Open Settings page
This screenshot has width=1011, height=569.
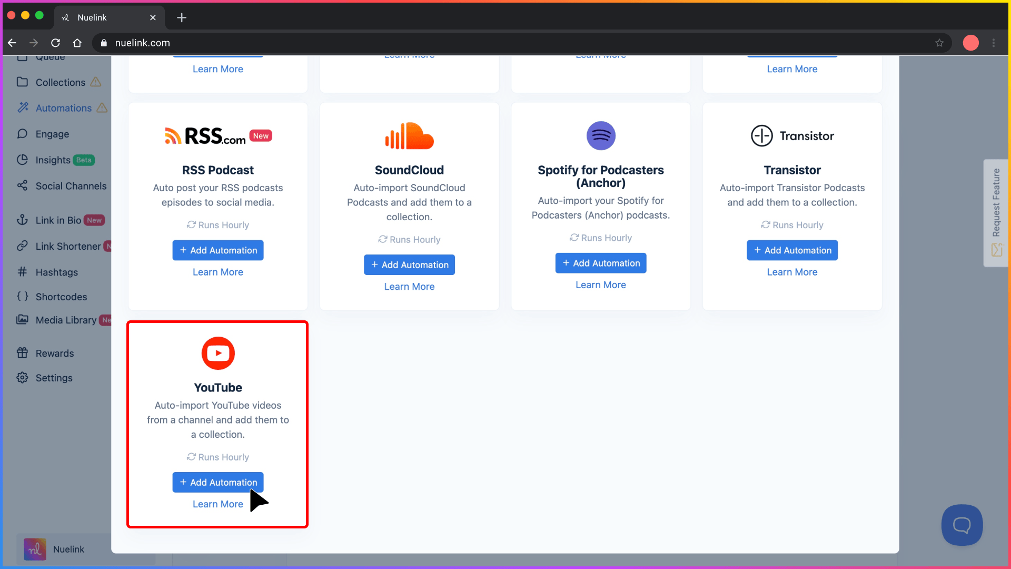[x=54, y=378]
